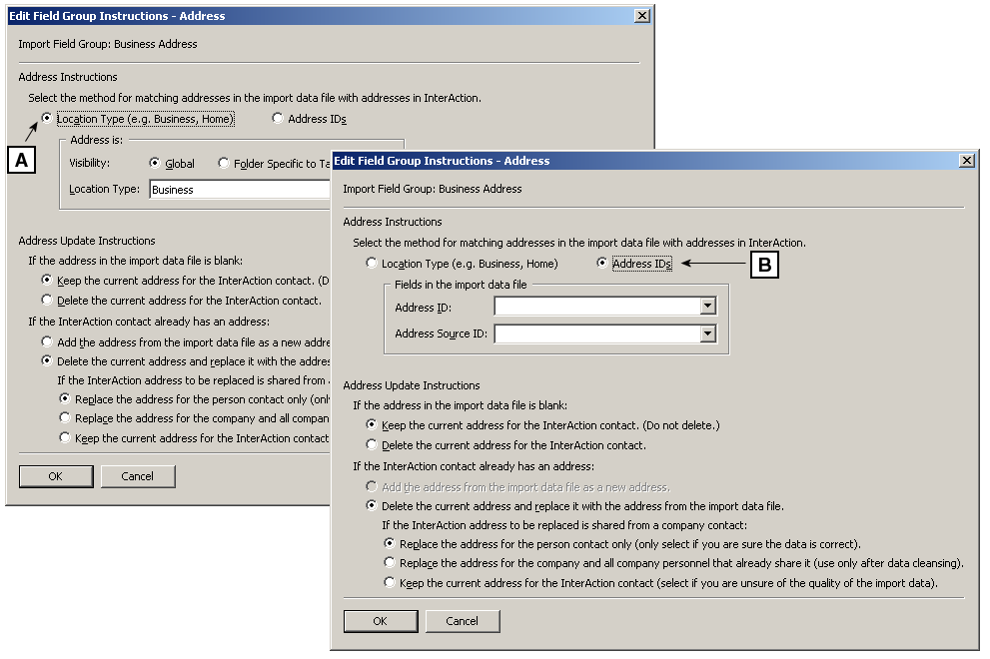
Task: Select Replace address for person contact only, front
Action: 390,543
